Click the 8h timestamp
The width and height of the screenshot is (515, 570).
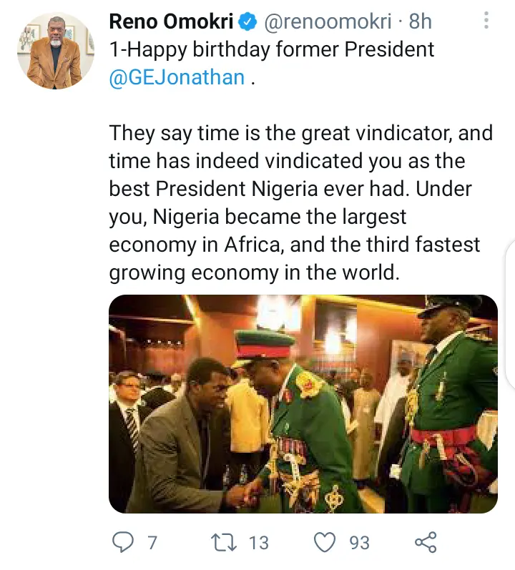420,21
